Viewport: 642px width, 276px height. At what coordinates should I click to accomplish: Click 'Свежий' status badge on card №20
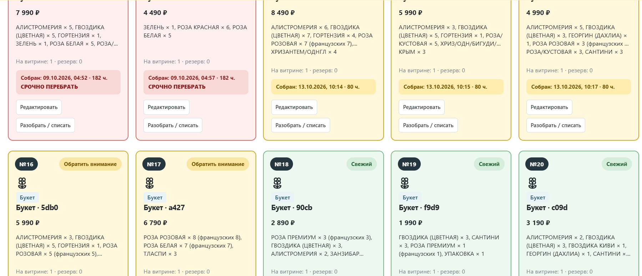617,164
